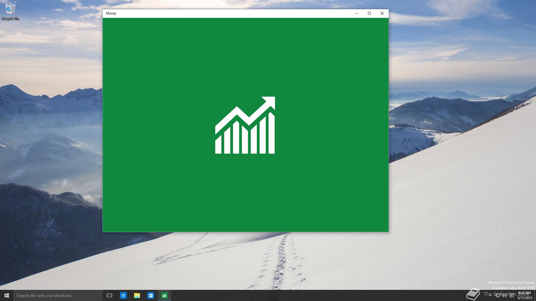Close the Money window

coord(382,13)
